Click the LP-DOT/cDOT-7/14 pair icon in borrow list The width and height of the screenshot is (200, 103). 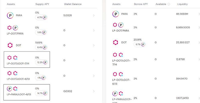coord(118,54)
